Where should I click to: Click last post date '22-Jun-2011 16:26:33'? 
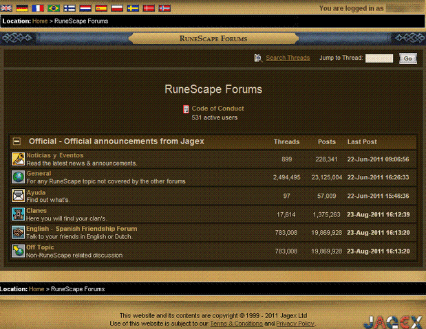pyautogui.click(x=378, y=177)
